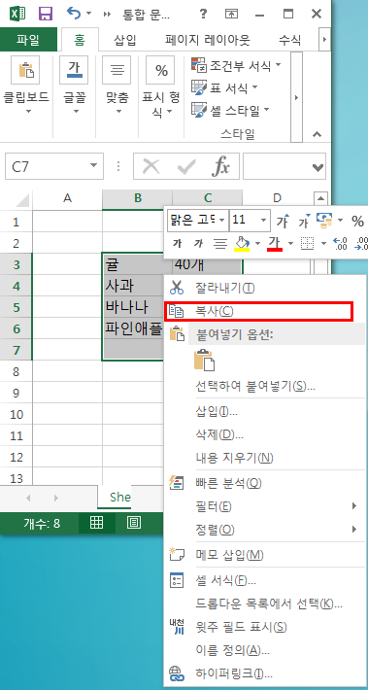
Task: Choose 하이퍼링크 from the context menu
Action: [x=265, y=673]
